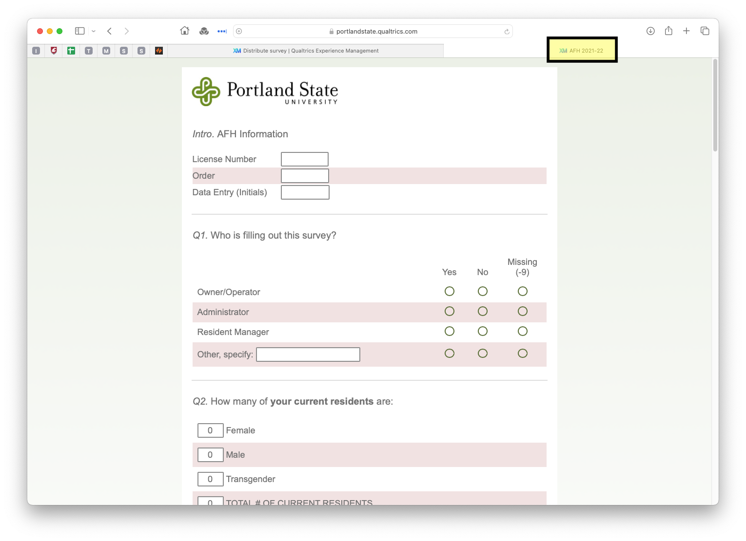
Task: Click the three-circles extension icon
Action: click(x=204, y=31)
